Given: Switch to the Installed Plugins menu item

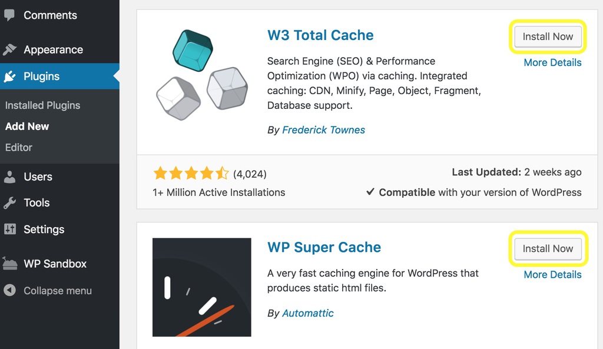Looking at the screenshot, I should pos(42,105).
